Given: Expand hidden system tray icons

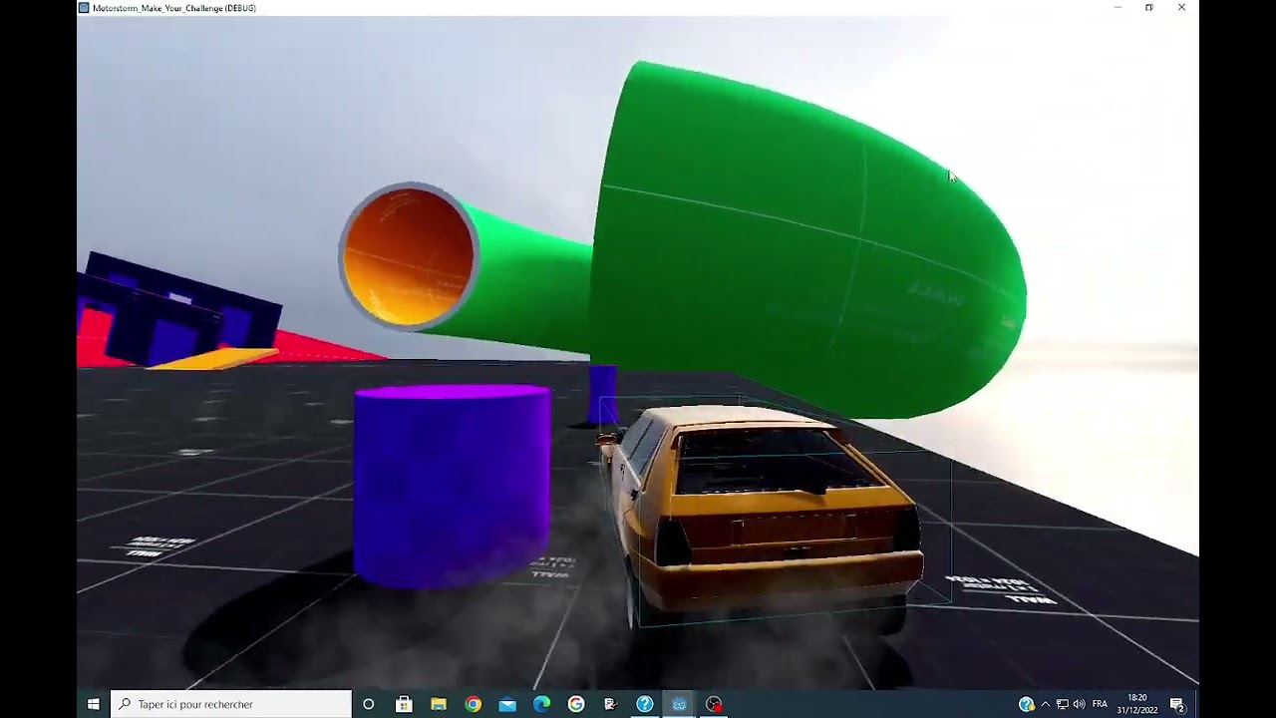Looking at the screenshot, I should (1045, 704).
